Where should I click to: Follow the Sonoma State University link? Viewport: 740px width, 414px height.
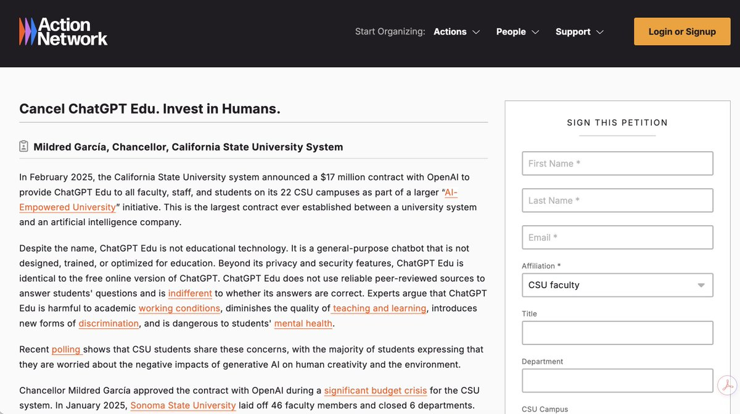pyautogui.click(x=183, y=405)
